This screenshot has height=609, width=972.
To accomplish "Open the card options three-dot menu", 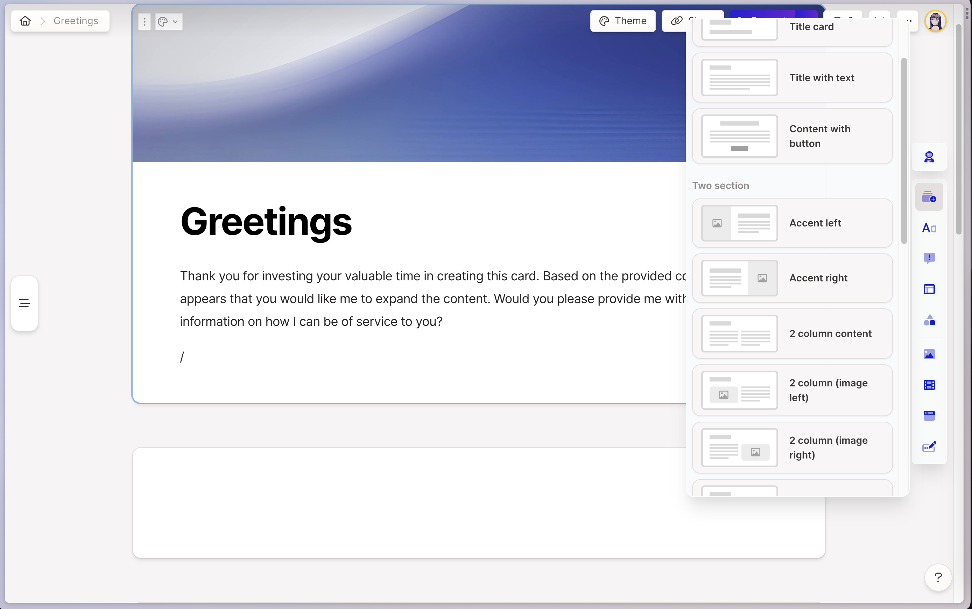I will 145,22.
